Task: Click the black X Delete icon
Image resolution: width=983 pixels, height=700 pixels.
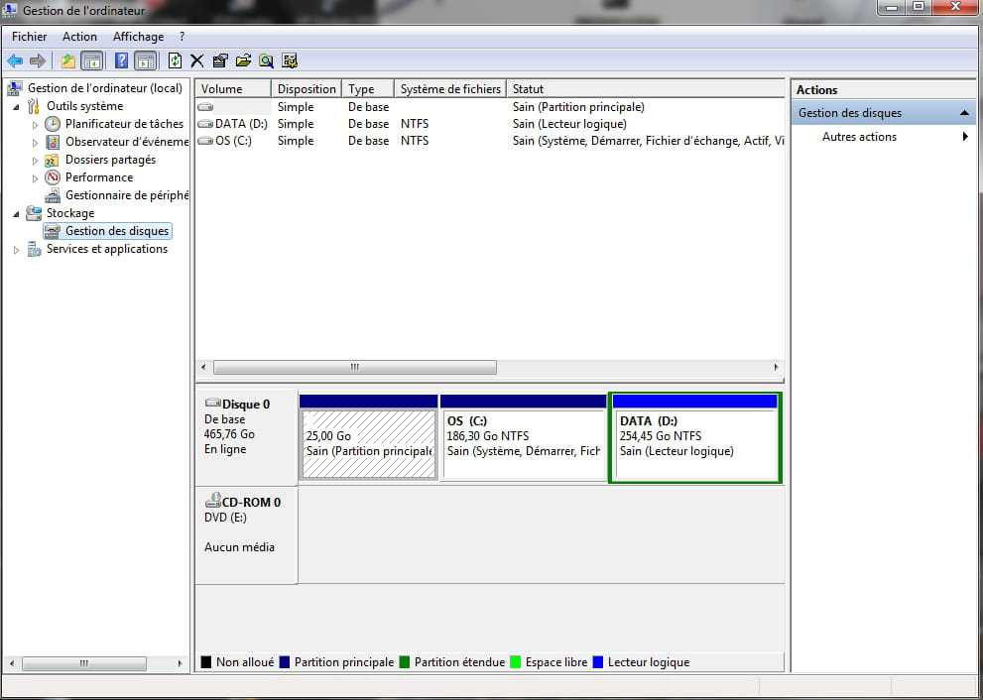Action: 197,60
